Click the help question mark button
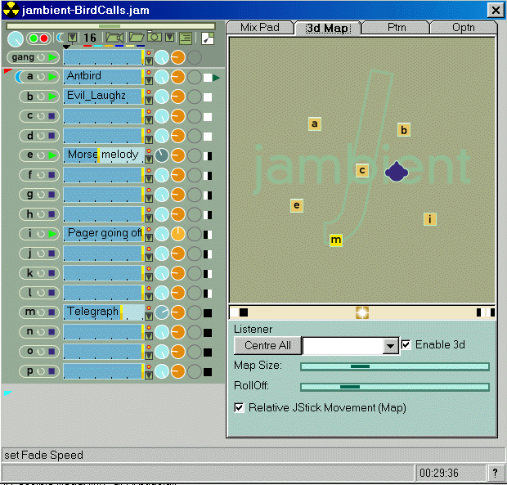Screen dimensions: 507x485 [495, 473]
